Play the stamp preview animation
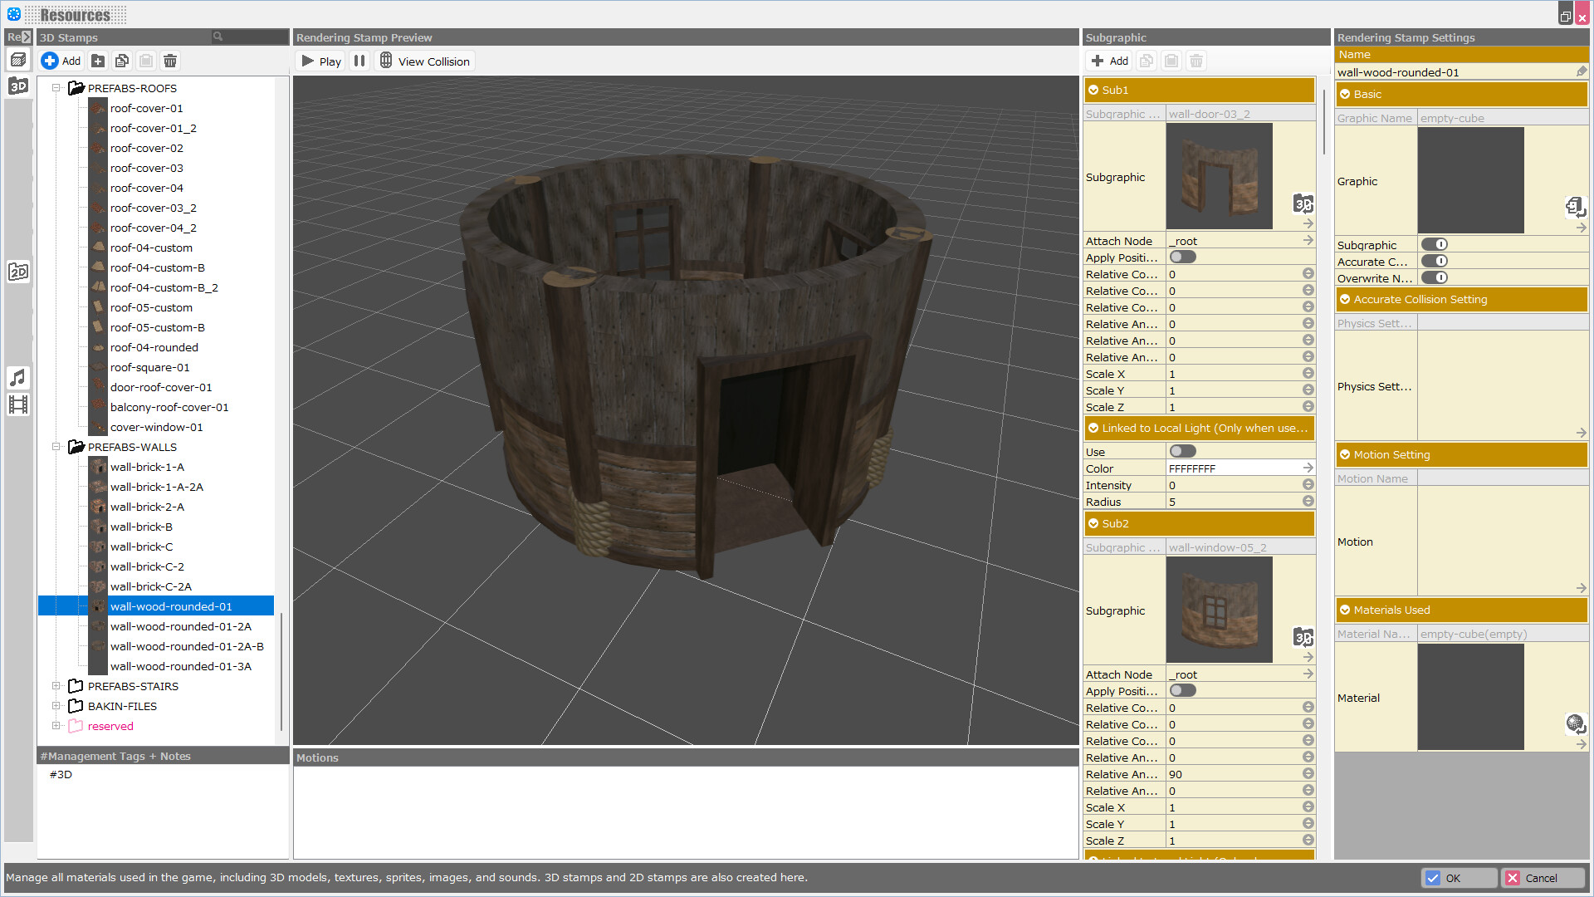1594x897 pixels. [320, 60]
